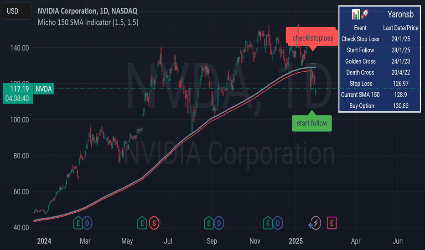Click the Current SMA 150 row label
The image size is (425, 250).
[x=360, y=95]
